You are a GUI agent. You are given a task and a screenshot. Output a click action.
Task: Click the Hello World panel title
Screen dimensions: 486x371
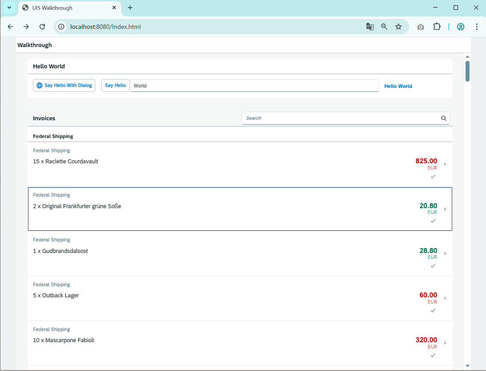(x=49, y=66)
